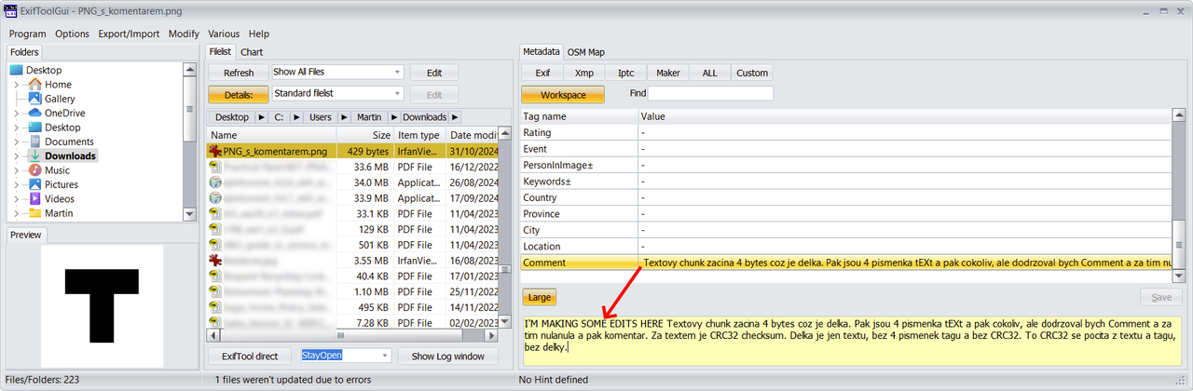
Task: Click the PNG_s_komentarem.png file icon
Action: [214, 151]
